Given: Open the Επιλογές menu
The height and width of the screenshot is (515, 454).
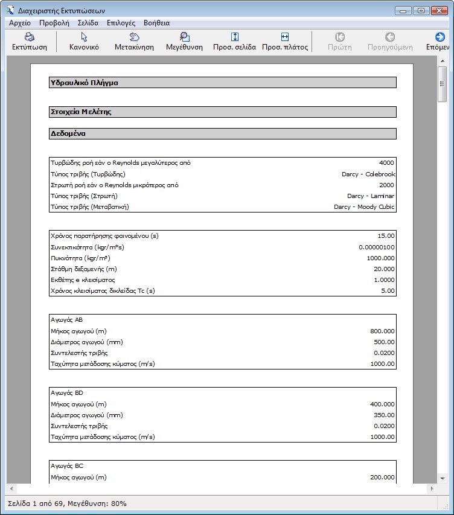Looking at the screenshot, I should tap(121, 23).
